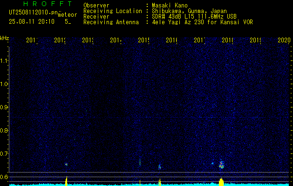Click the 1.1 frequency axis label
293x186 pixels.
coord(4,61)
